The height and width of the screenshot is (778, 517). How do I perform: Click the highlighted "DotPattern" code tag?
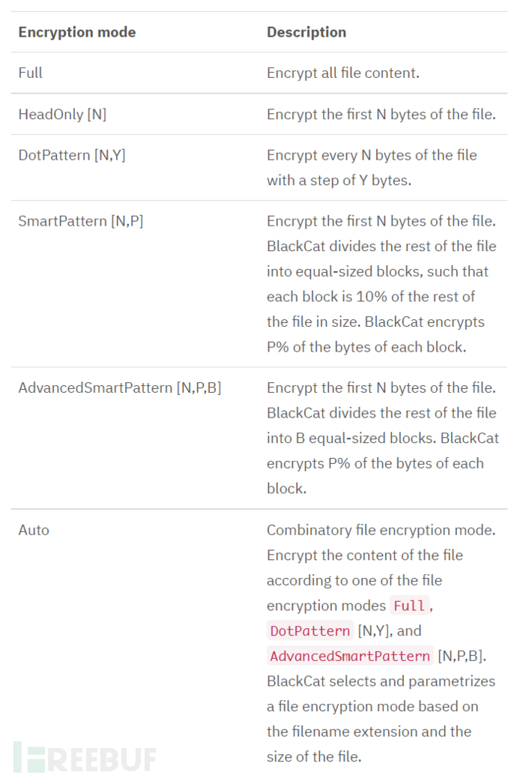[310, 631]
